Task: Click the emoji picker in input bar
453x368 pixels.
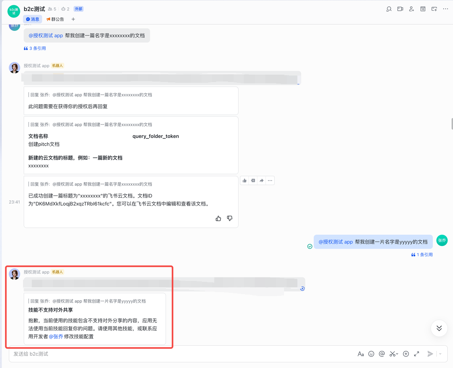Action: tap(371, 354)
